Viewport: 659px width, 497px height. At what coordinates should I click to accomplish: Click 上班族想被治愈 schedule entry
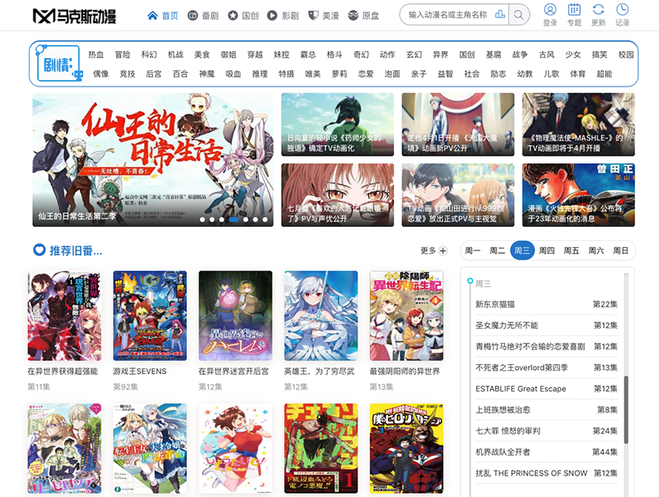coord(502,410)
